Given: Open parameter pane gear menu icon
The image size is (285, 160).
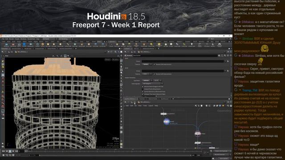Looking at the screenshot, I should pyautogui.click(x=219, y=56).
